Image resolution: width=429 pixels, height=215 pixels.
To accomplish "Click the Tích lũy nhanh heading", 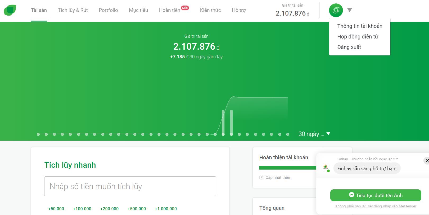I will point(70,165).
